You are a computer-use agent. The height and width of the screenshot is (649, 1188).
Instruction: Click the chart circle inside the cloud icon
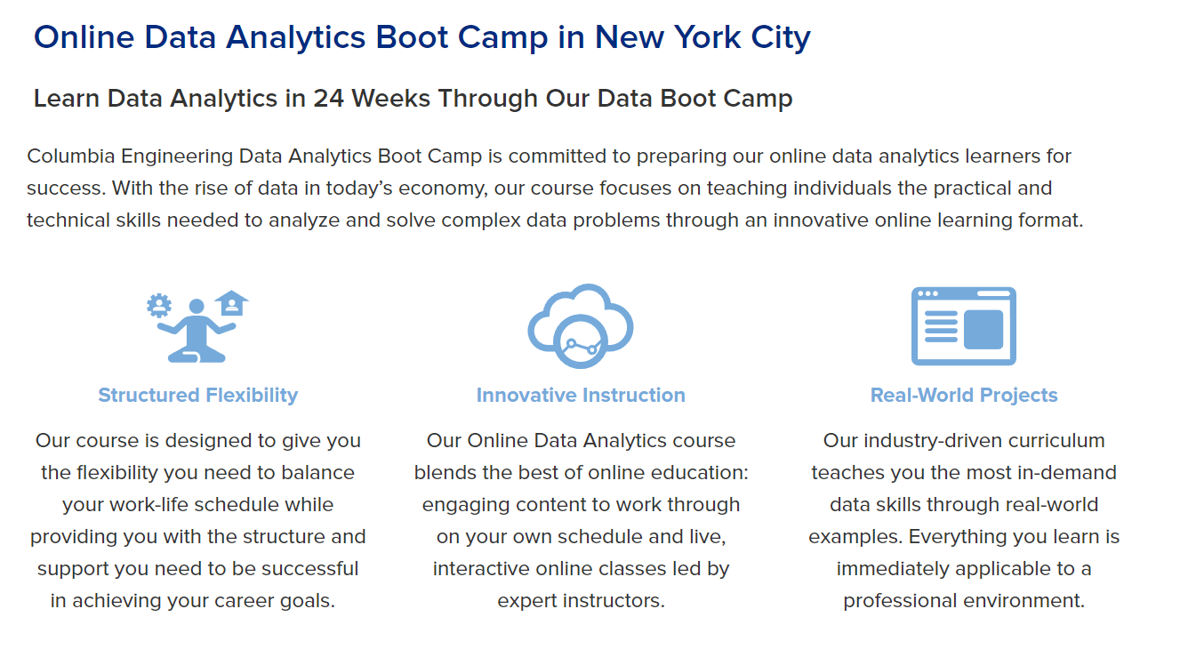579,343
